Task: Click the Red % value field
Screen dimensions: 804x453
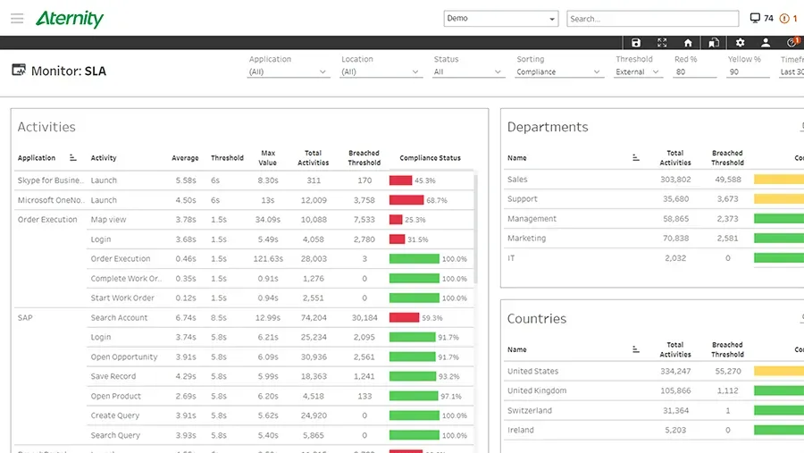Action: click(695, 71)
